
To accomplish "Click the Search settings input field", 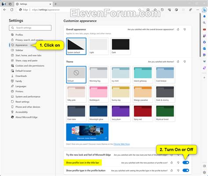I will (30, 28).
